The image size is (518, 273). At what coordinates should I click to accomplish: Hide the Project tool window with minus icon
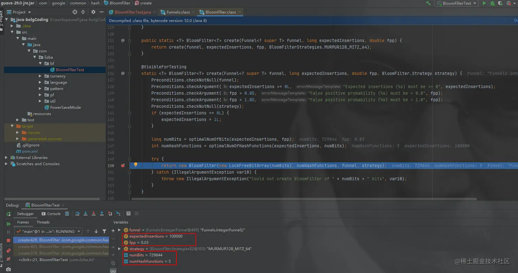pos(101,12)
